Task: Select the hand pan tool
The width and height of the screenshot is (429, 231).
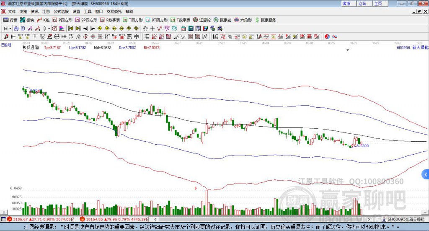Action: pos(145,29)
